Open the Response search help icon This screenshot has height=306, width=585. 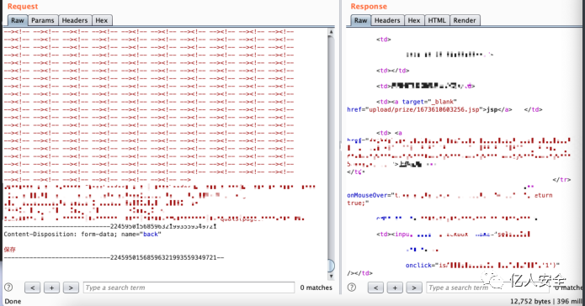[352, 288]
